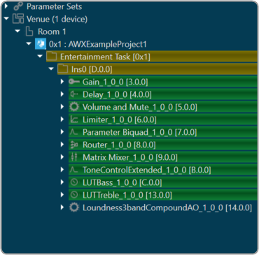Expand the Delay_1_0_0 [4.0.0] node

(62, 94)
